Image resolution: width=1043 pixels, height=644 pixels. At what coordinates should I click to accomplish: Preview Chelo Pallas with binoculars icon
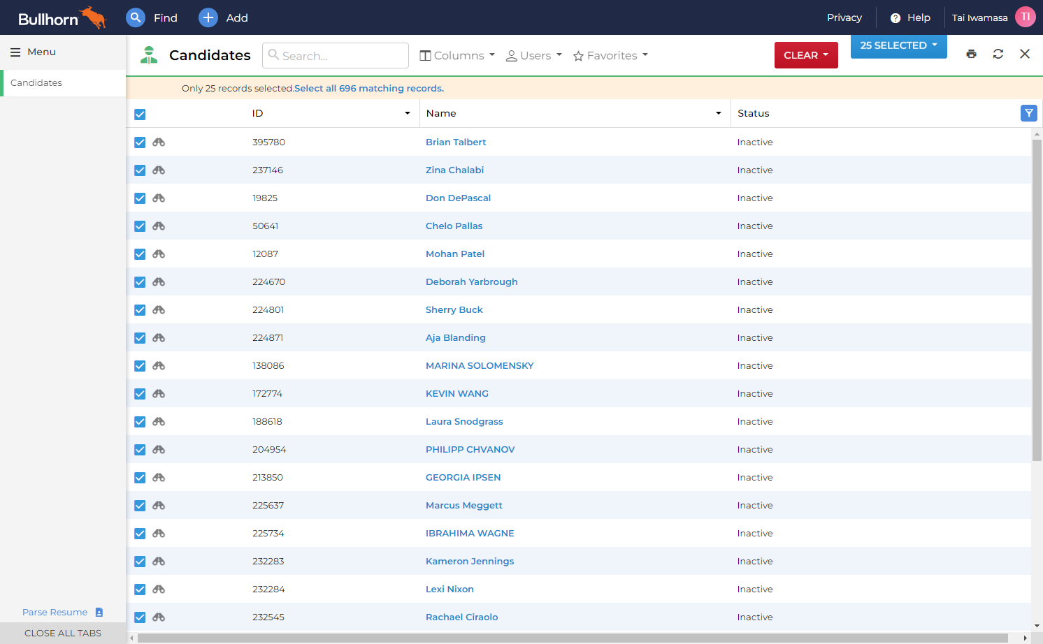click(x=159, y=226)
